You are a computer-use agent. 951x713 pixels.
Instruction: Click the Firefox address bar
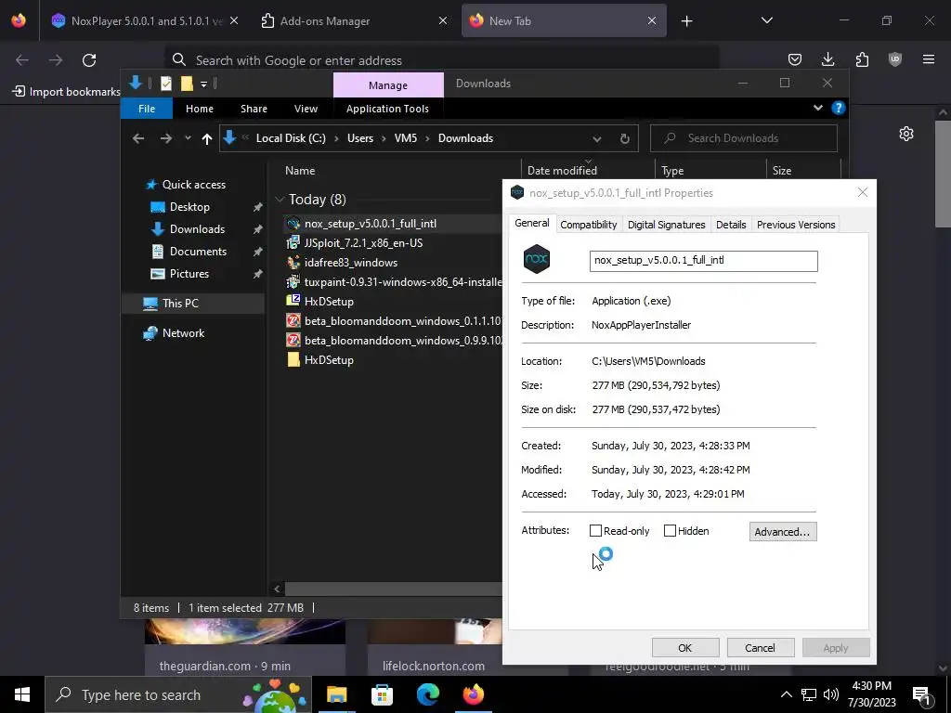click(441, 60)
